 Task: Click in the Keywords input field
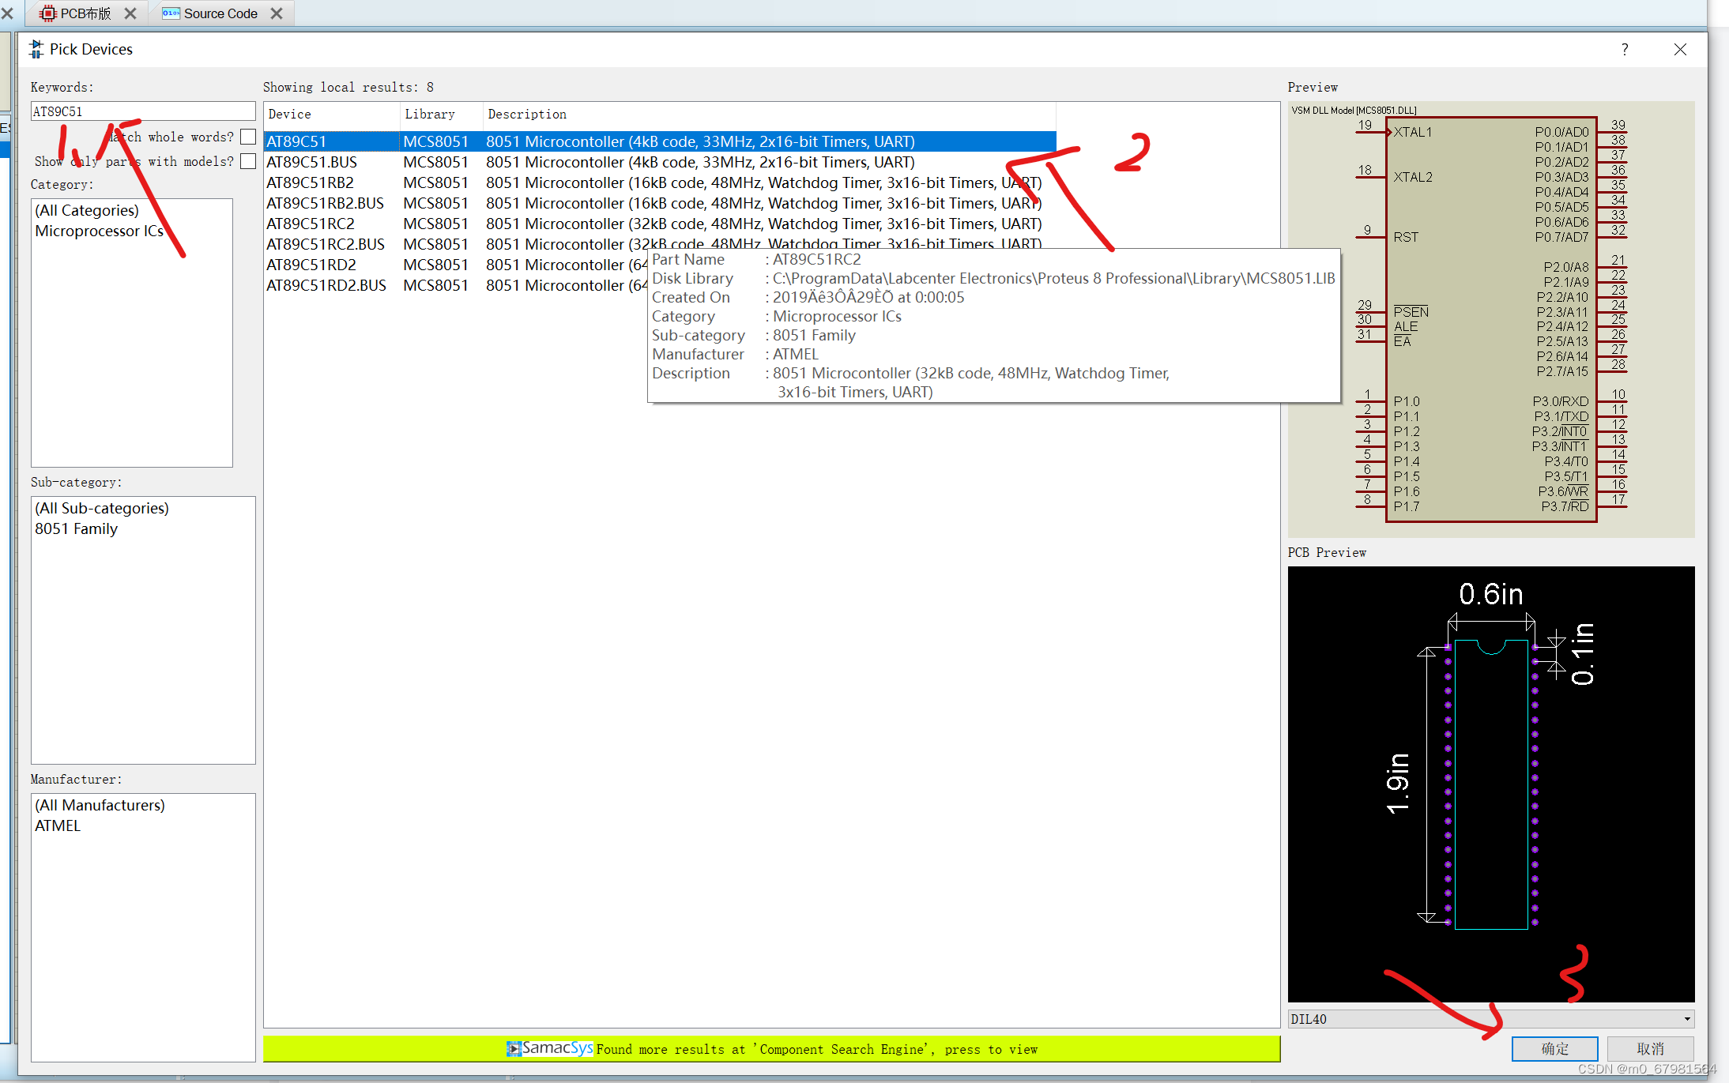[142, 111]
